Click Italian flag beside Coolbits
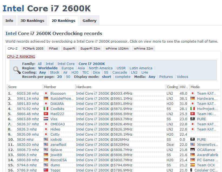This screenshot has width=222, height=172. tap(46, 109)
